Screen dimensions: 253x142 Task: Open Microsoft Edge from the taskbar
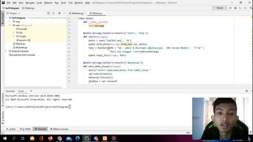click(x=77, y=138)
